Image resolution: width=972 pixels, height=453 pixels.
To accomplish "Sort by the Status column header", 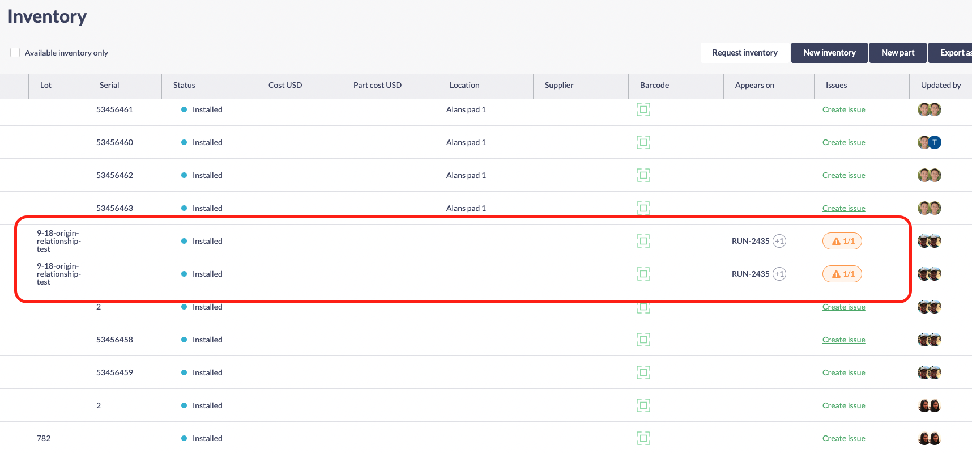I will tap(184, 85).
